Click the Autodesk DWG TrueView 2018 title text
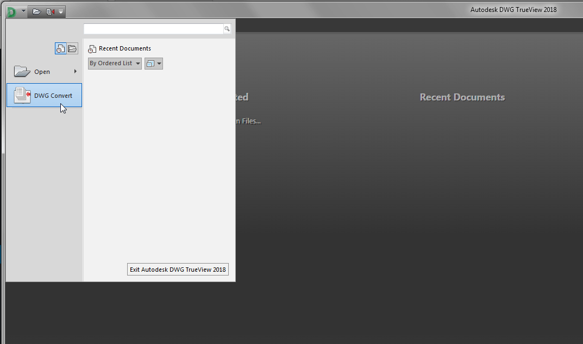Screen dimensions: 583x344 click(x=513, y=10)
